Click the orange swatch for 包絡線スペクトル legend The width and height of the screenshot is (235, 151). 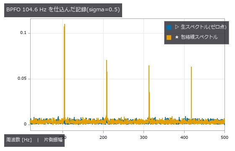[x=169, y=37]
